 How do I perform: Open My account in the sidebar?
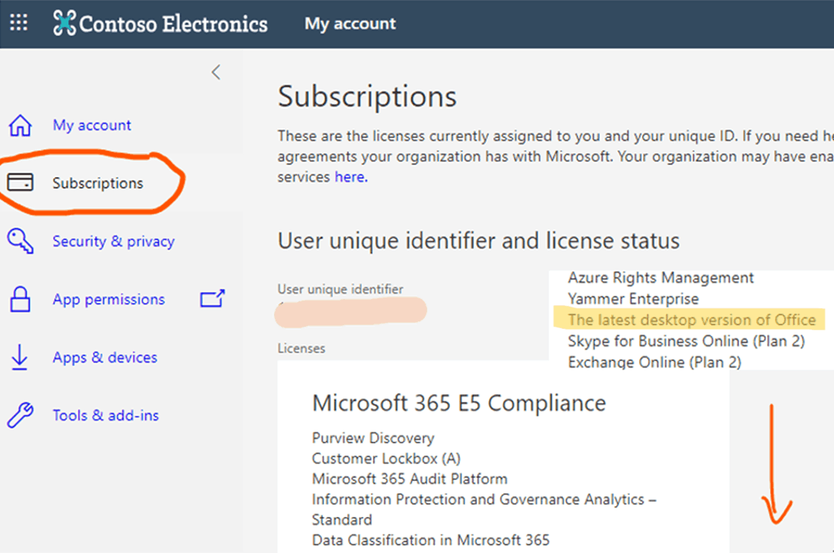(x=91, y=125)
